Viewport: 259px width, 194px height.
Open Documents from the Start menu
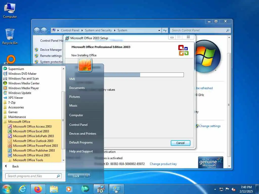[x=77, y=88]
